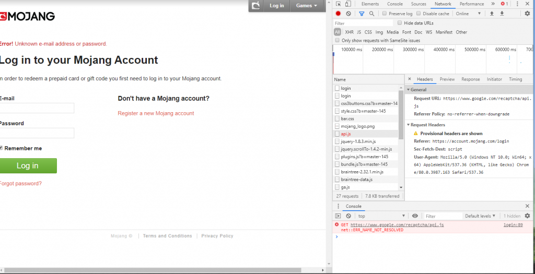Screen dimensions: 535x274
Task: Open network settings gear icon
Action: pyautogui.click(x=528, y=14)
